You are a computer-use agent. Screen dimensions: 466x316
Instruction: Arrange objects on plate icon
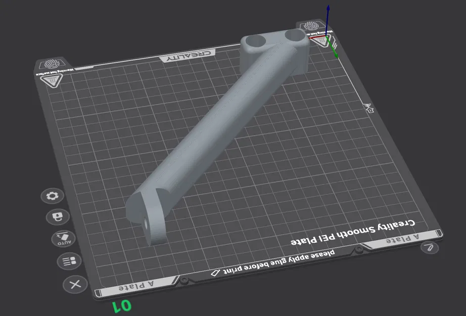(69, 261)
